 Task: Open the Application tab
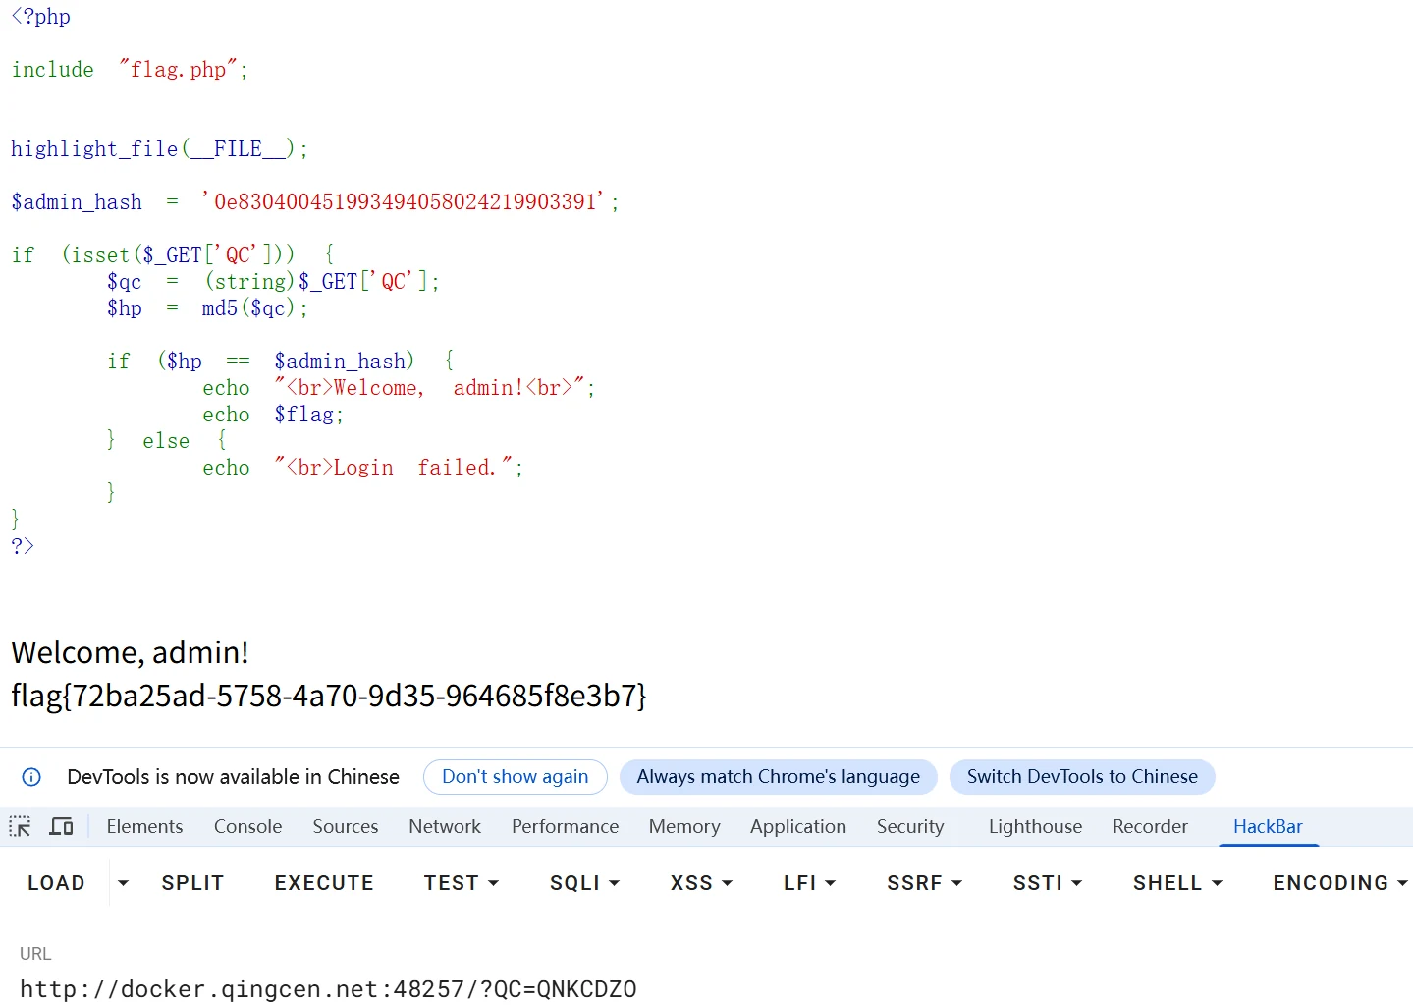798,826
